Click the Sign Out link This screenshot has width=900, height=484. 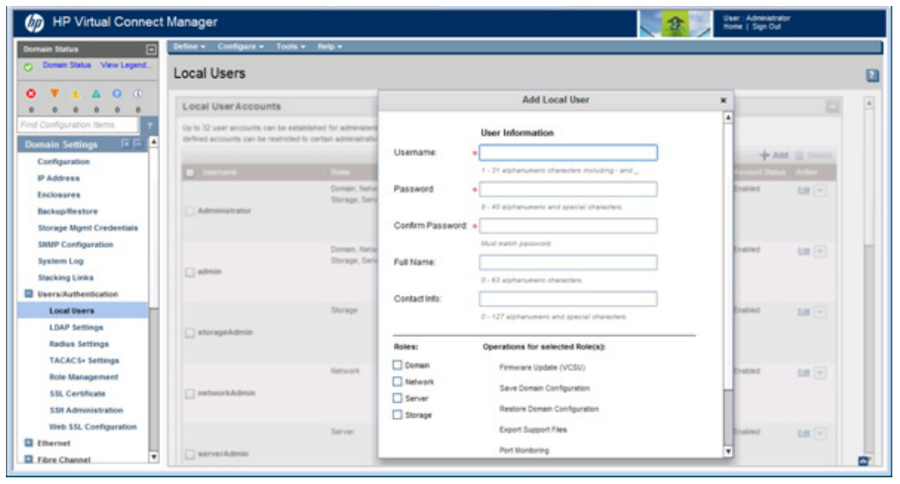coord(767,27)
